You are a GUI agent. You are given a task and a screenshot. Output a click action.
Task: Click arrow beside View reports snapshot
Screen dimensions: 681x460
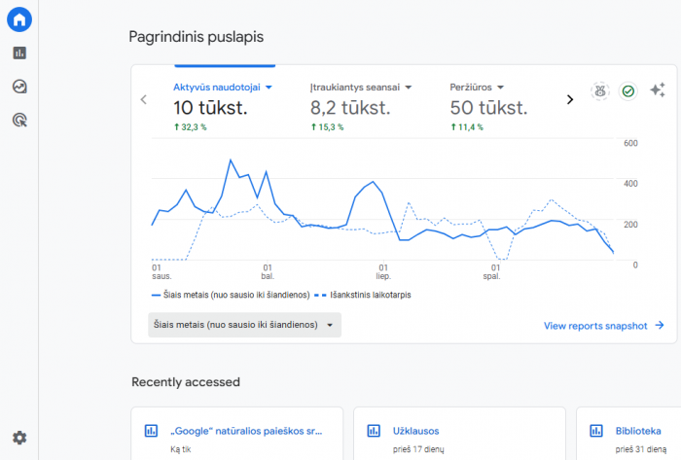point(660,325)
